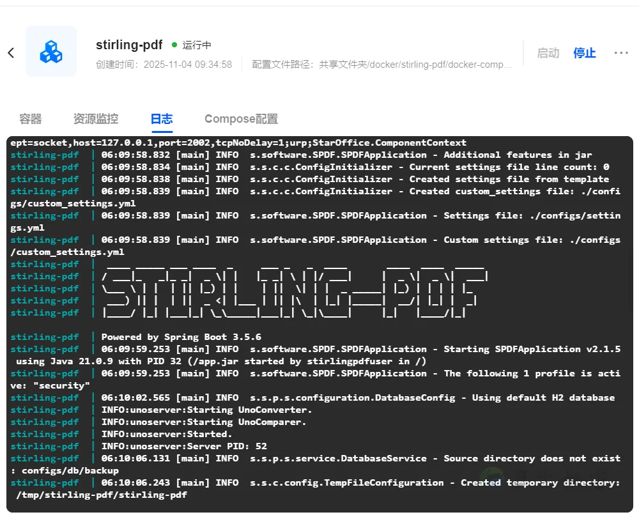Click the green running status dot

pos(174,45)
